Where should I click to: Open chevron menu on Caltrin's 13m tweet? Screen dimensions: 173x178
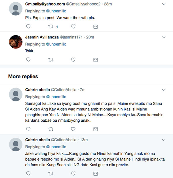tap(164, 140)
